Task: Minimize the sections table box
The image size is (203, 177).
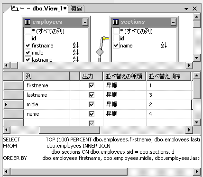Action: coord(173,22)
